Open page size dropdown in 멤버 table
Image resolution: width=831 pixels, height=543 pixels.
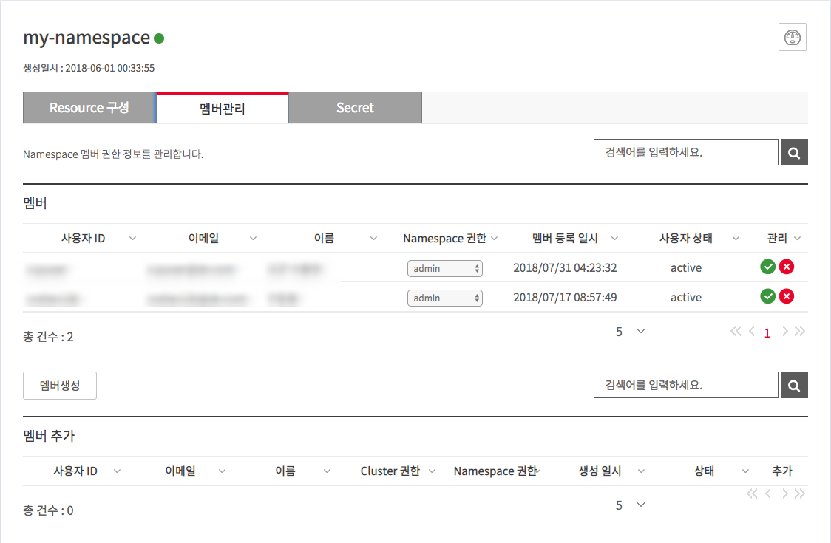[631, 332]
